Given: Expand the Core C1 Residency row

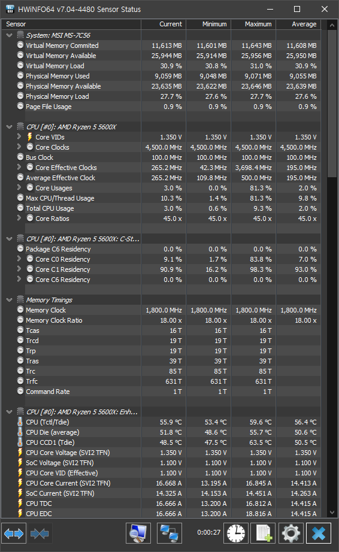Looking at the screenshot, I should (19, 269).
